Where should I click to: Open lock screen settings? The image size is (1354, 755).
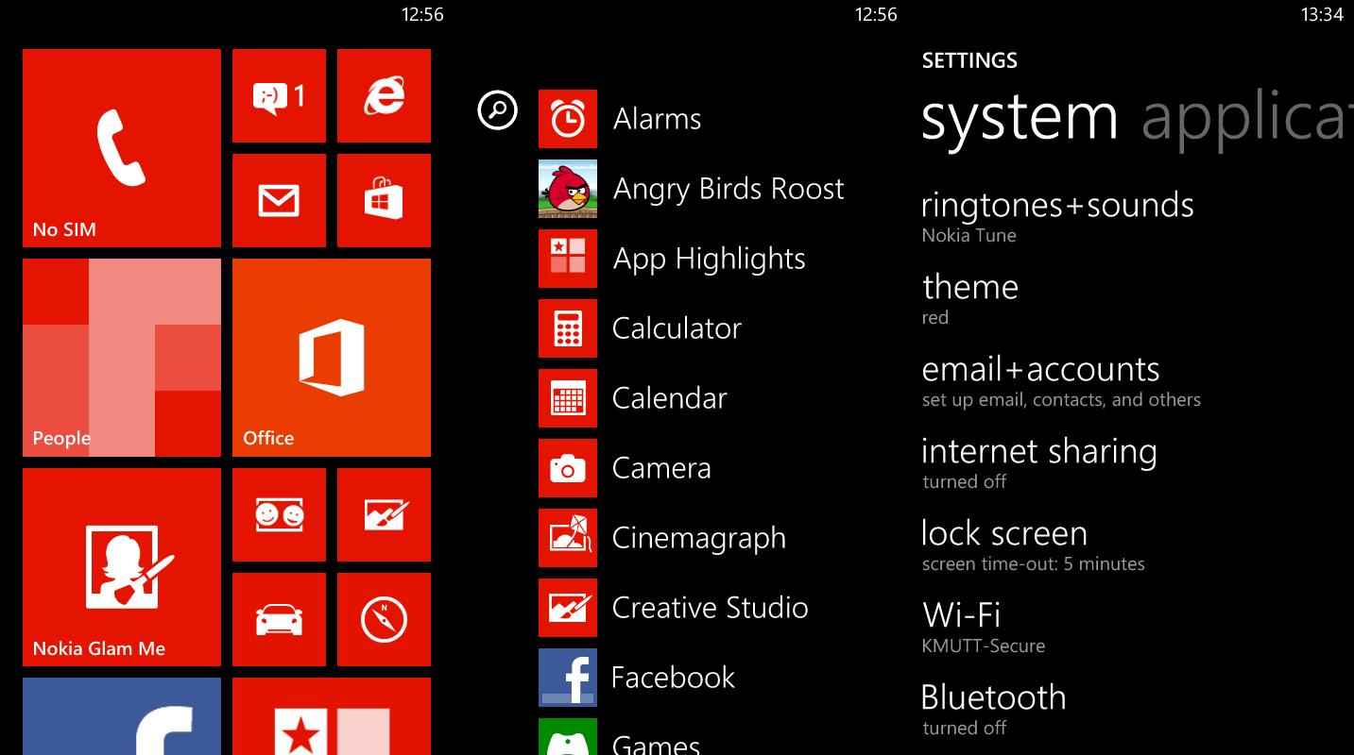click(x=1033, y=545)
